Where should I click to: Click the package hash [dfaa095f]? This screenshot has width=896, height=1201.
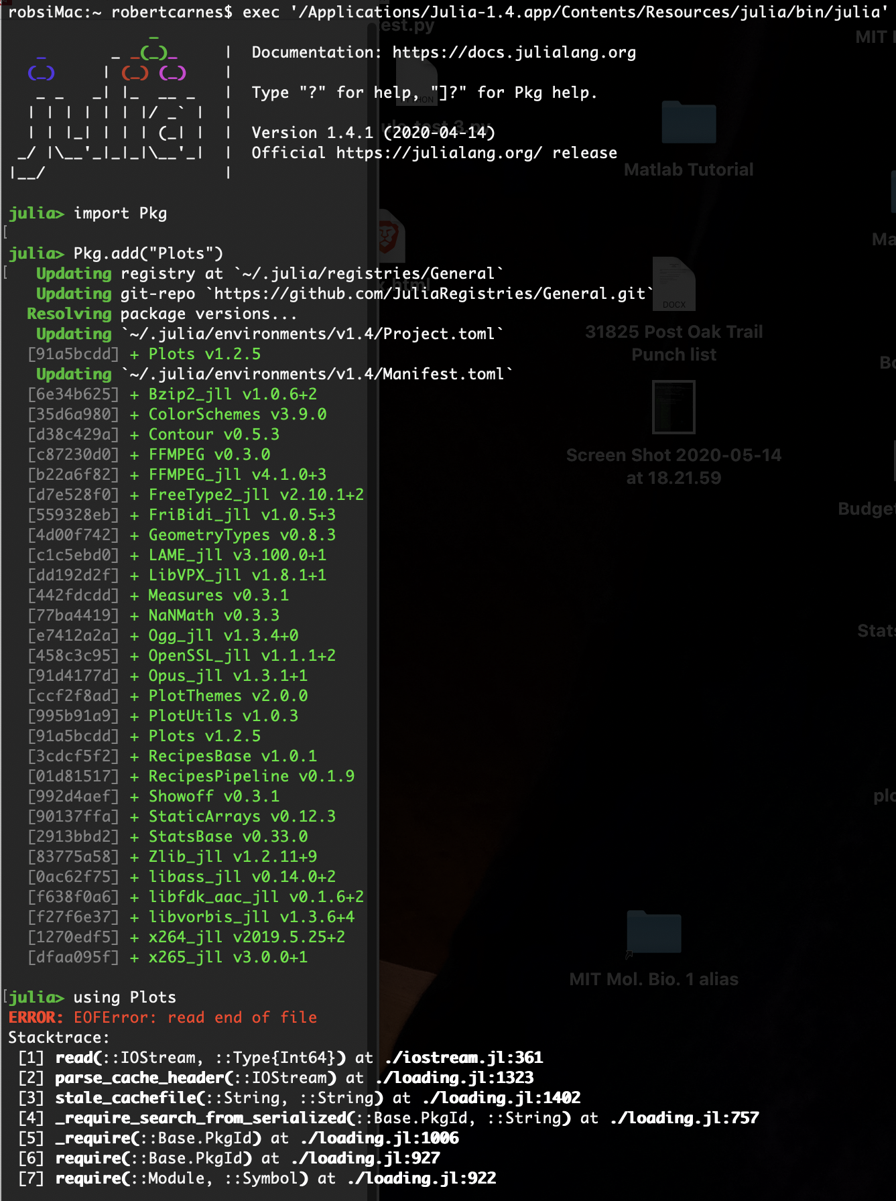coord(73,957)
